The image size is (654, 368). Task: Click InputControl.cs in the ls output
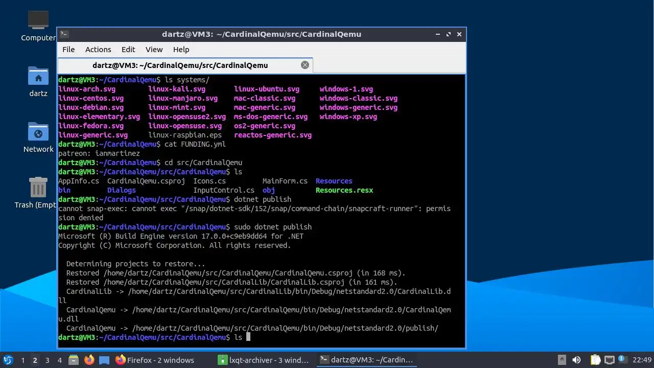pyautogui.click(x=224, y=190)
